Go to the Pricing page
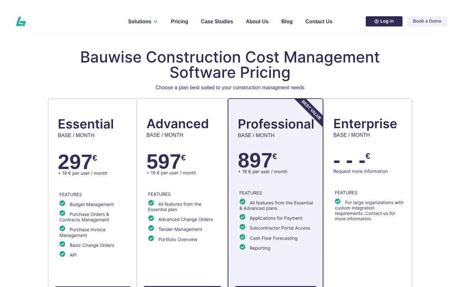Image resolution: width=460 pixels, height=287 pixels. click(x=179, y=22)
